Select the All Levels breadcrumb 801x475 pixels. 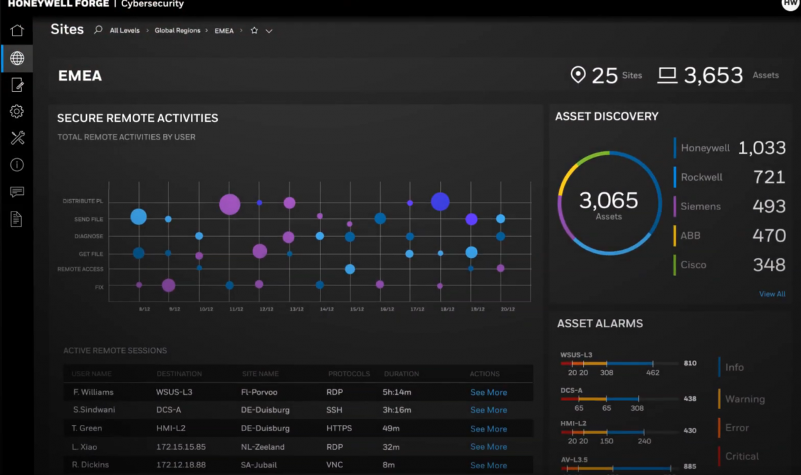125,31
